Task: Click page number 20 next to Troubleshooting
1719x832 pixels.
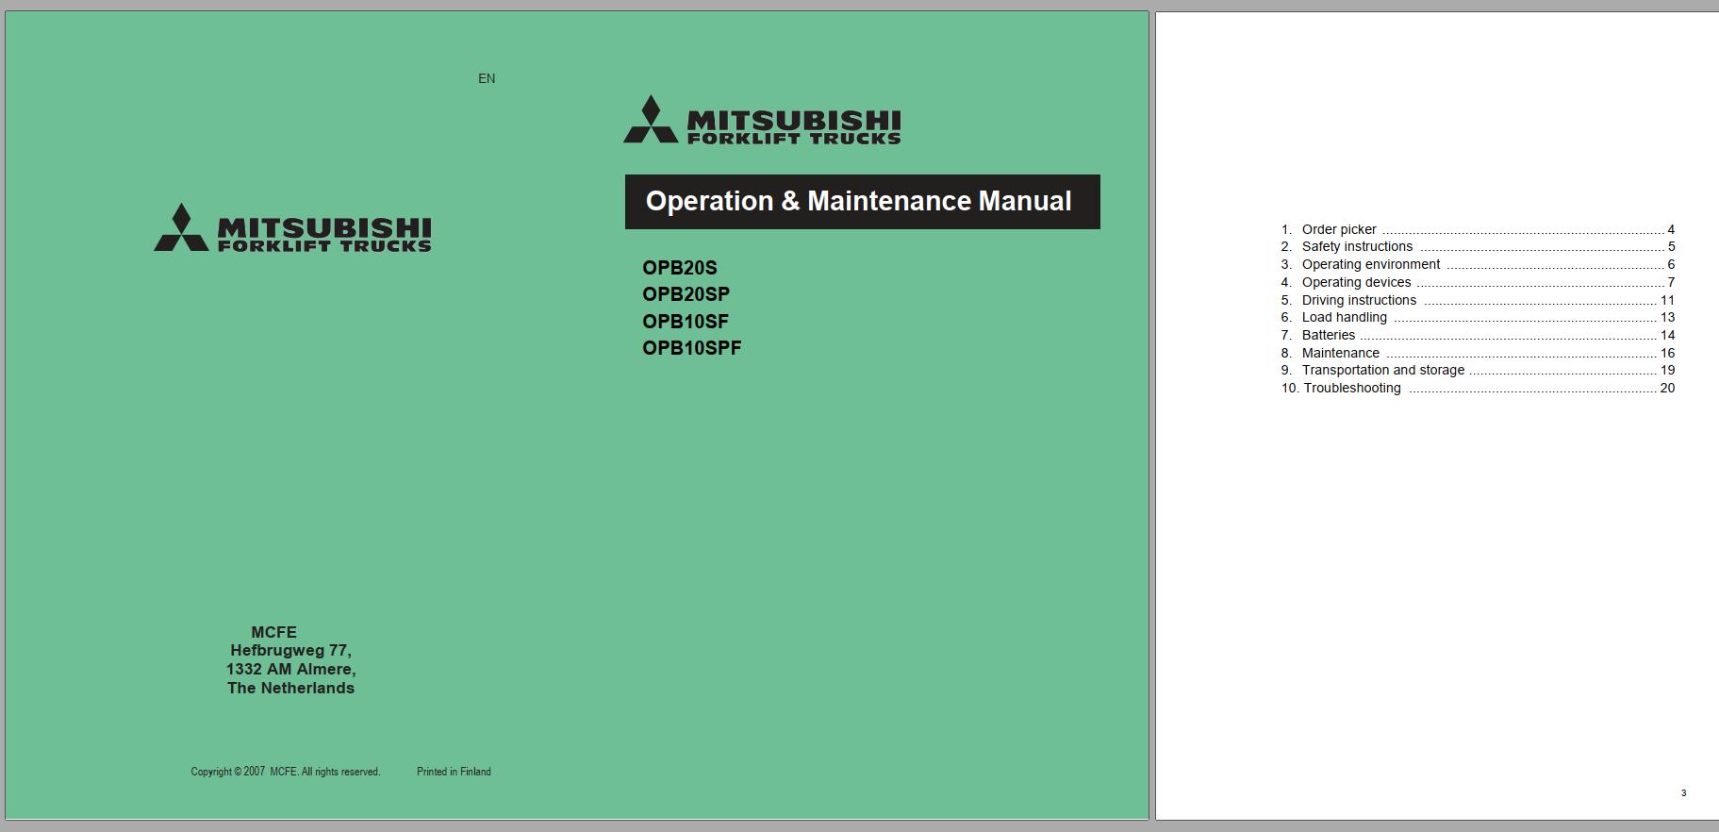Action: 1667,388
